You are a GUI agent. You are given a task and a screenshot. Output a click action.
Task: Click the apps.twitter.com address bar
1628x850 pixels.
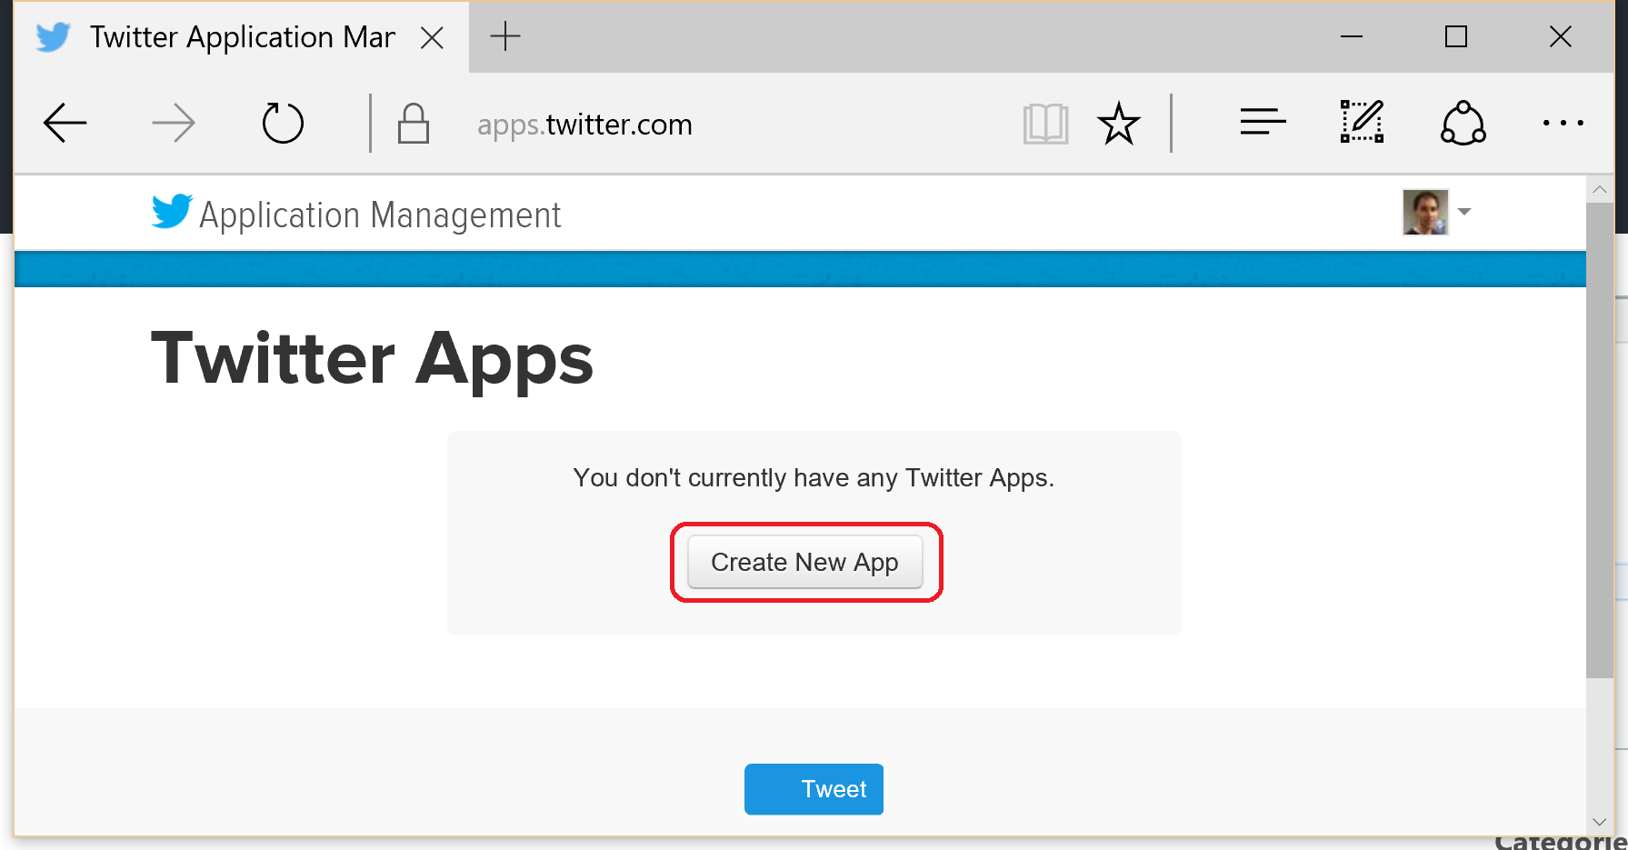click(584, 125)
